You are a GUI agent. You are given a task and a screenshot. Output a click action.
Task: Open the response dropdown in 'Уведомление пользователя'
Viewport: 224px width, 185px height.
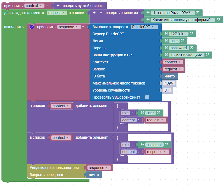pos(99,168)
